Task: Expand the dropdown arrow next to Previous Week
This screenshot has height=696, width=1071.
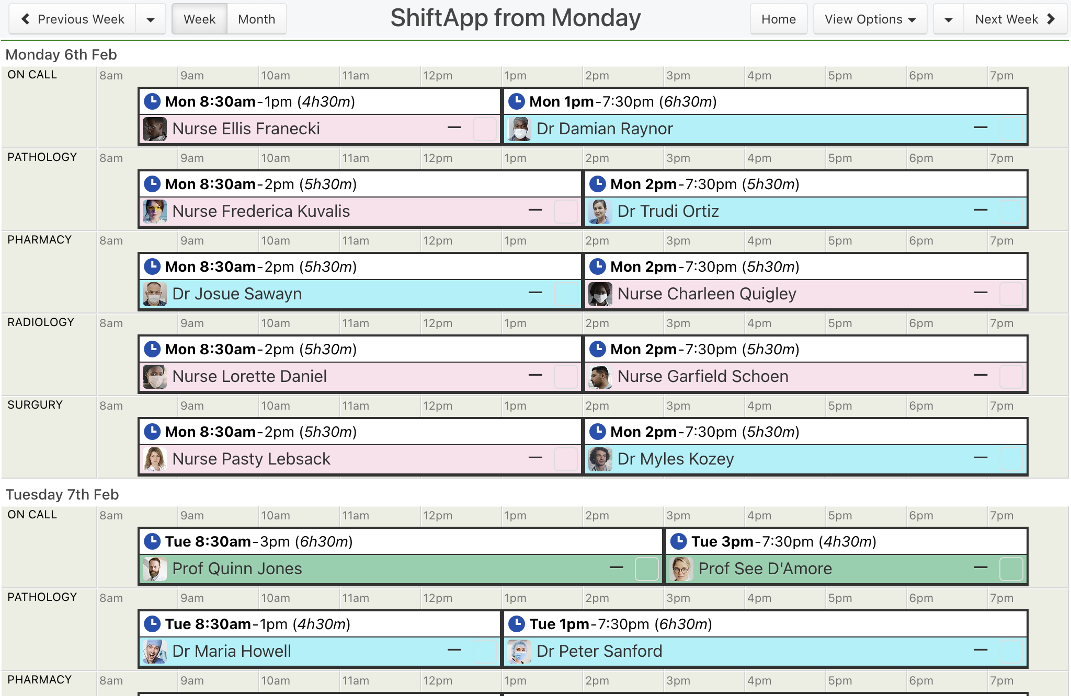Action: (x=151, y=19)
